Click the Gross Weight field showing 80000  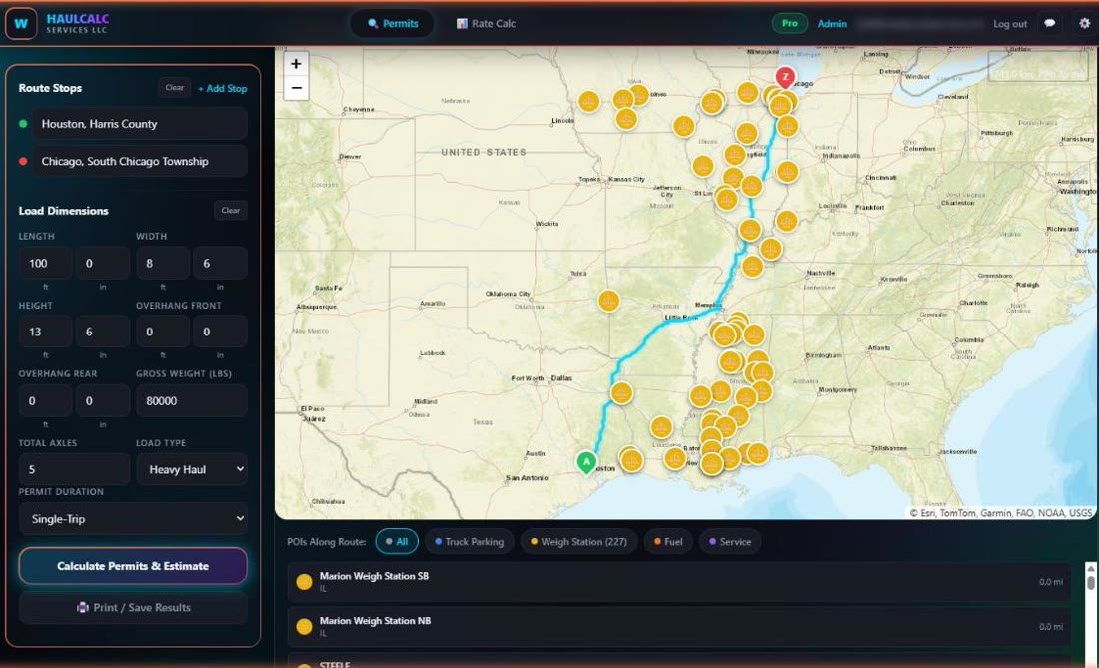pyautogui.click(x=192, y=401)
